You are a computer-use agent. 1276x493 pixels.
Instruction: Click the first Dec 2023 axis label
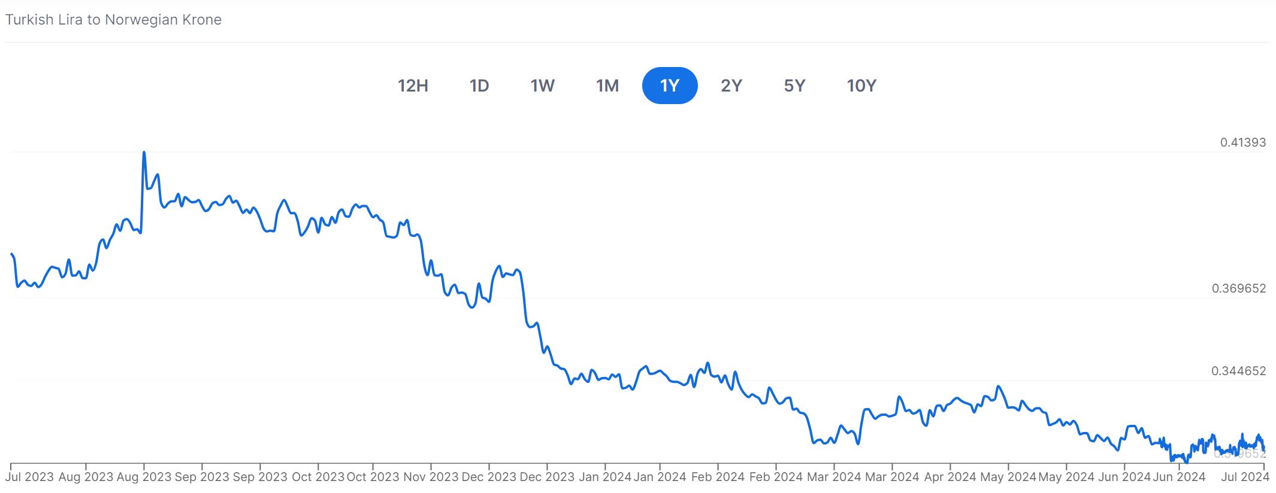(489, 477)
